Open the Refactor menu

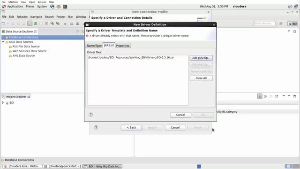coord(22,17)
